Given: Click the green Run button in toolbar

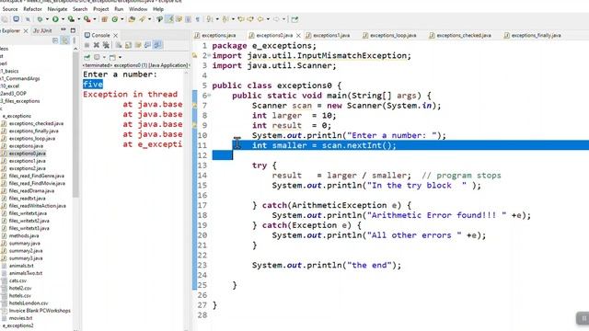Looking at the screenshot, I should [55, 19].
